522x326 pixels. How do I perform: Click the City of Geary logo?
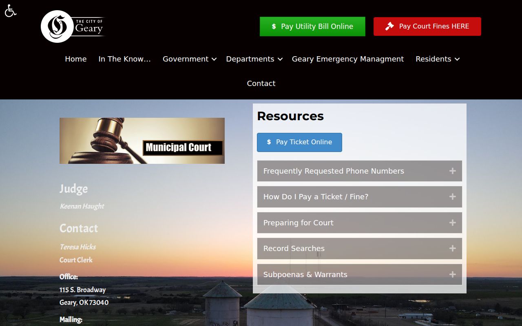(x=73, y=26)
